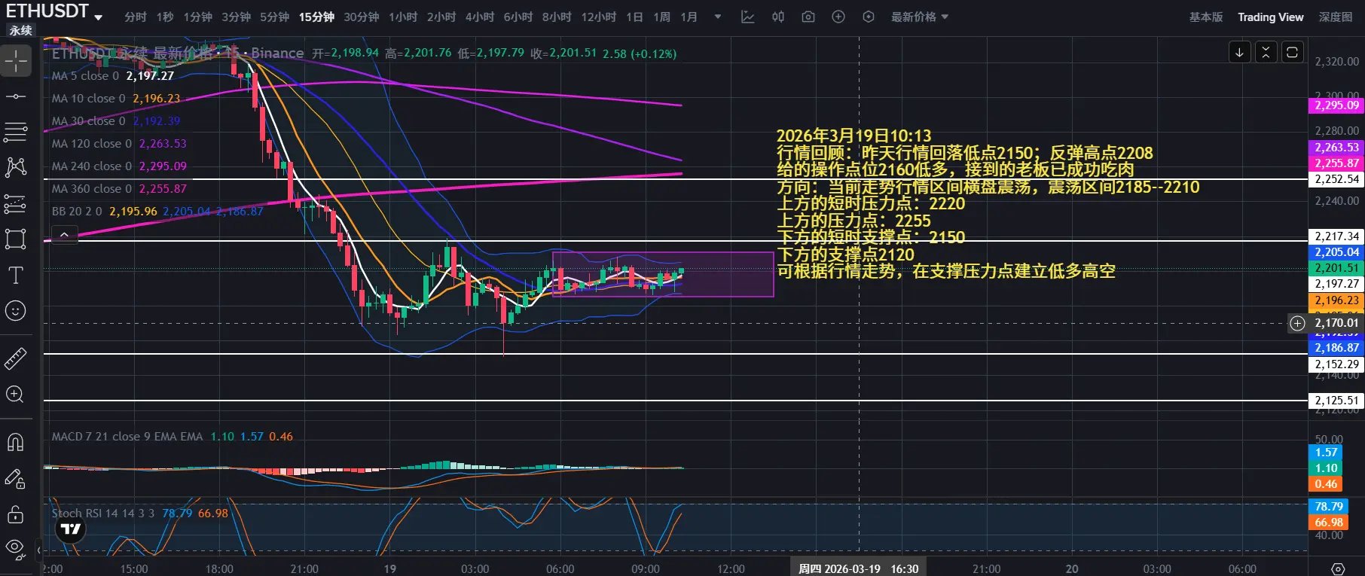Select the Trading View chart tab

click(x=1271, y=17)
